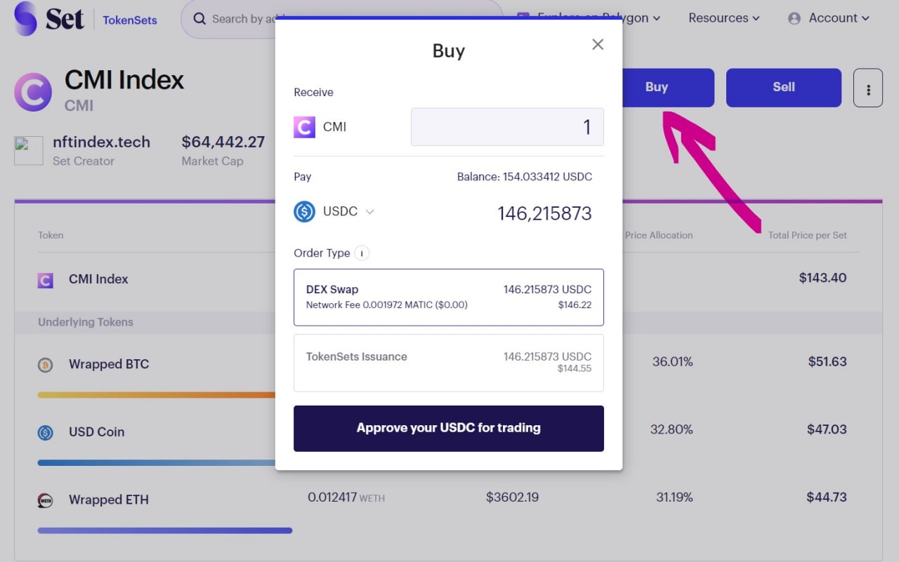Open nftindex.tech Set Creator link
Viewport: 899px width, 562px height.
101,142
